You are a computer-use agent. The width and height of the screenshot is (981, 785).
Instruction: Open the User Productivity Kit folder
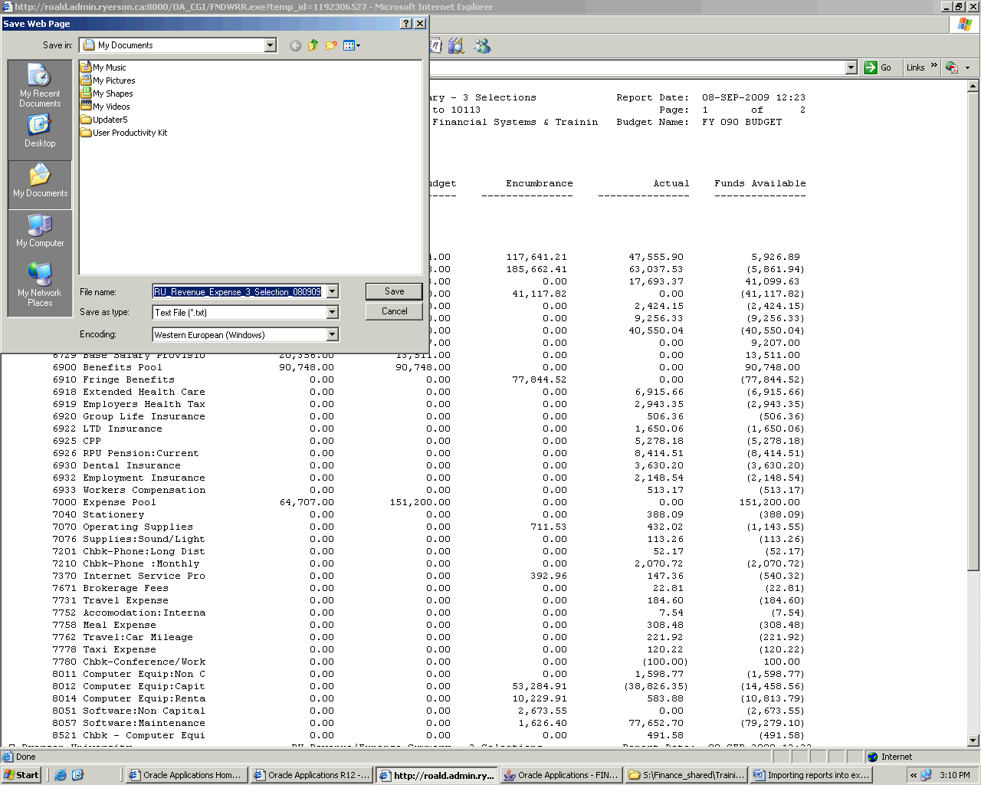[x=130, y=133]
